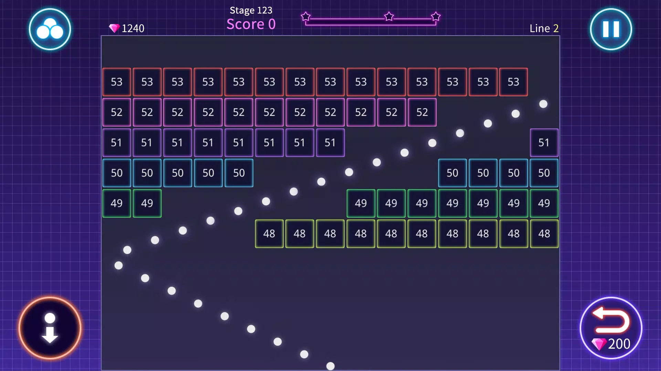Click the bottom-most white ball in the trail
The image size is (661, 371).
331,366
